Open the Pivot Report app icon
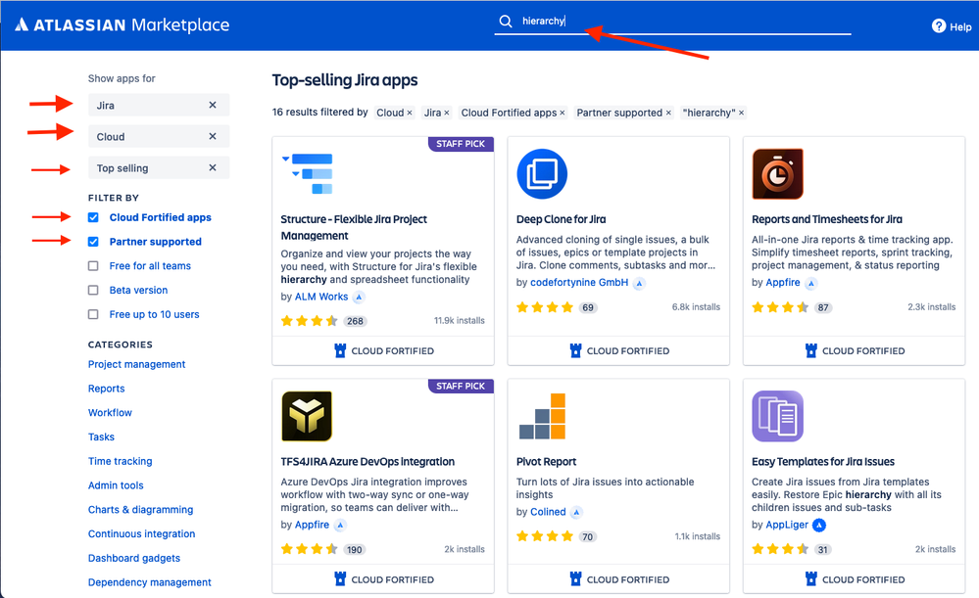 542,416
